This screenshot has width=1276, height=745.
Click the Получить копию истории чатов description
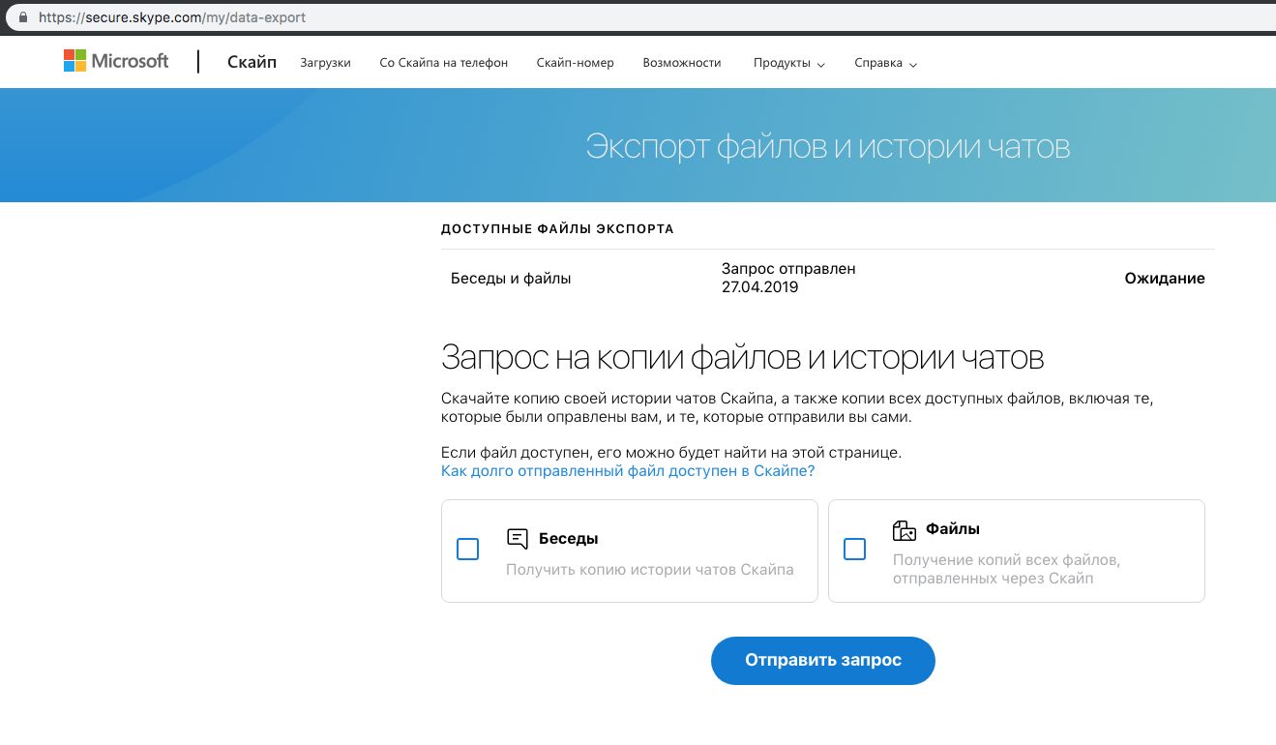(x=650, y=570)
